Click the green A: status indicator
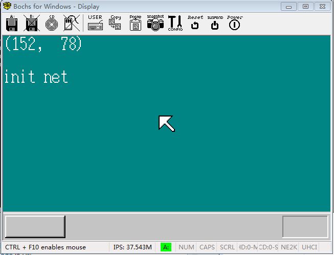Screen dimensions: 334x255 pos(166,247)
